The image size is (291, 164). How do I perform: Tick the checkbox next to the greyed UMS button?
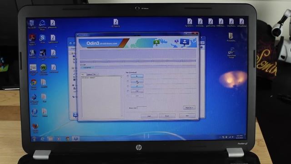pos(128,96)
